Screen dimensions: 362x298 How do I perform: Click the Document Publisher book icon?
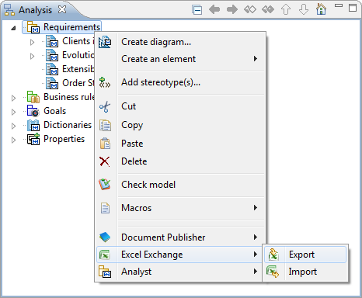tap(105, 237)
